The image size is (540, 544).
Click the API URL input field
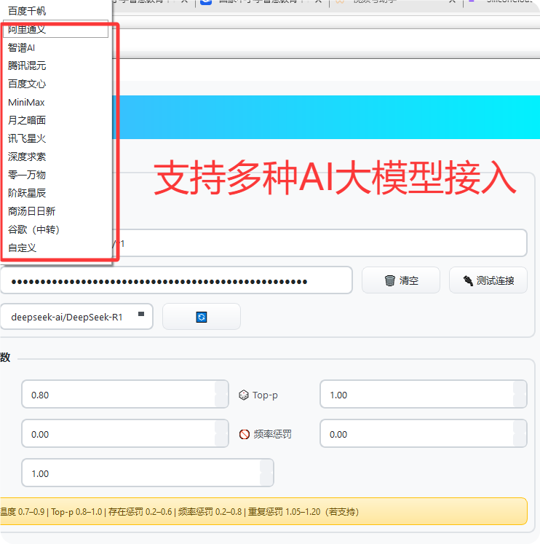click(x=319, y=243)
